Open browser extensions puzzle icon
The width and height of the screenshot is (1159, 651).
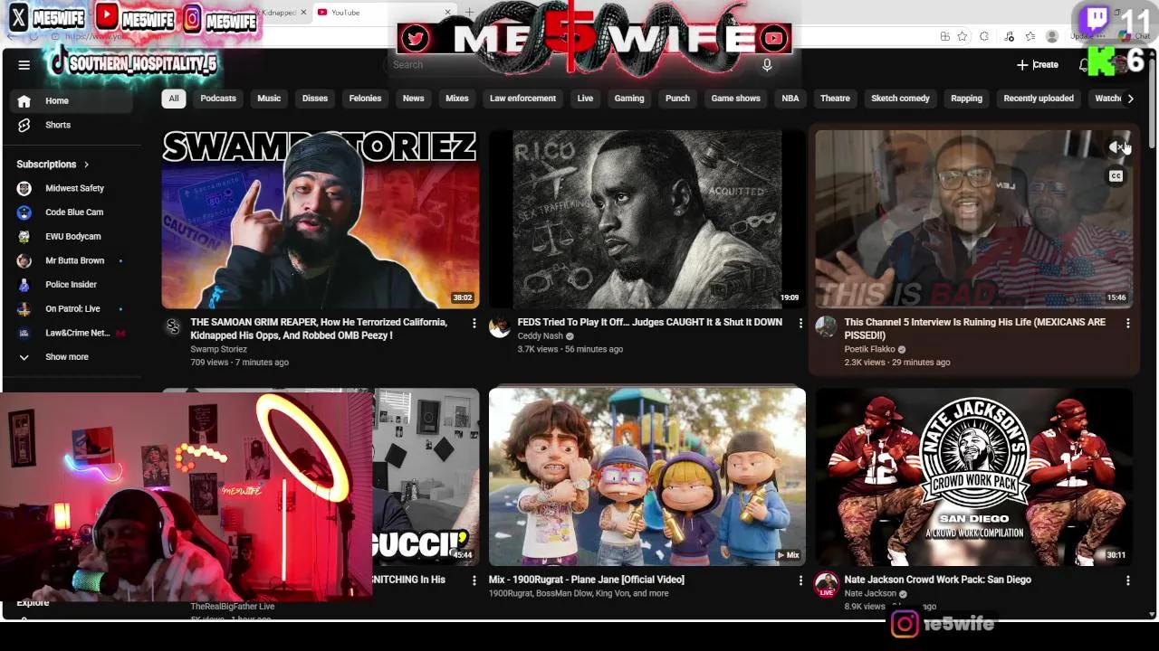click(x=984, y=36)
